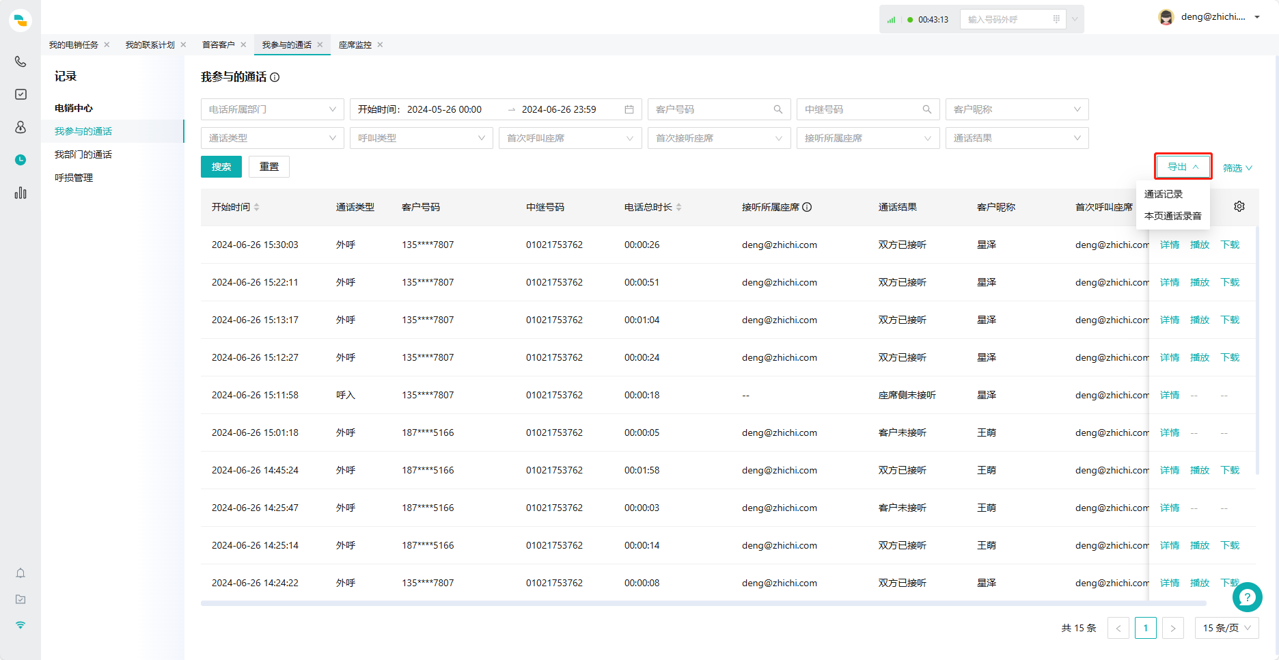Close the 首咨客户 tab
Viewport: 1279px width, 660px height.
tap(243, 45)
